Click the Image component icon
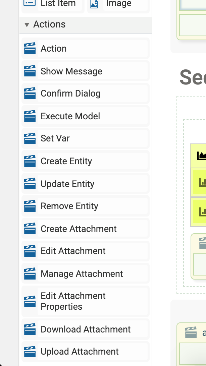 click(94, 4)
